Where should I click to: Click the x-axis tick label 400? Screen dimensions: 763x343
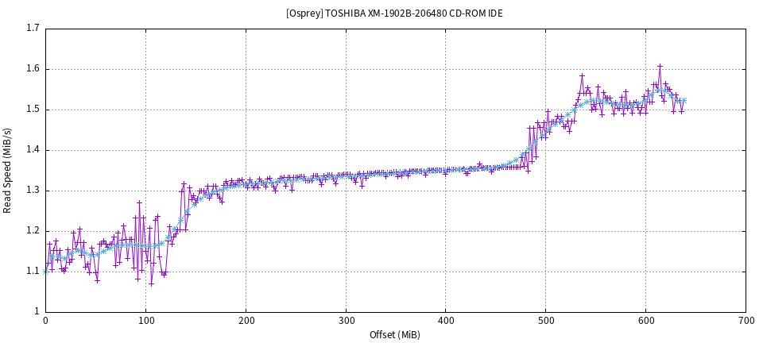(x=445, y=320)
